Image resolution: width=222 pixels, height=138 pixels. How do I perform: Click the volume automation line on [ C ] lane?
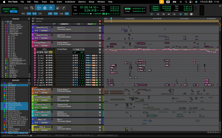[161, 50]
